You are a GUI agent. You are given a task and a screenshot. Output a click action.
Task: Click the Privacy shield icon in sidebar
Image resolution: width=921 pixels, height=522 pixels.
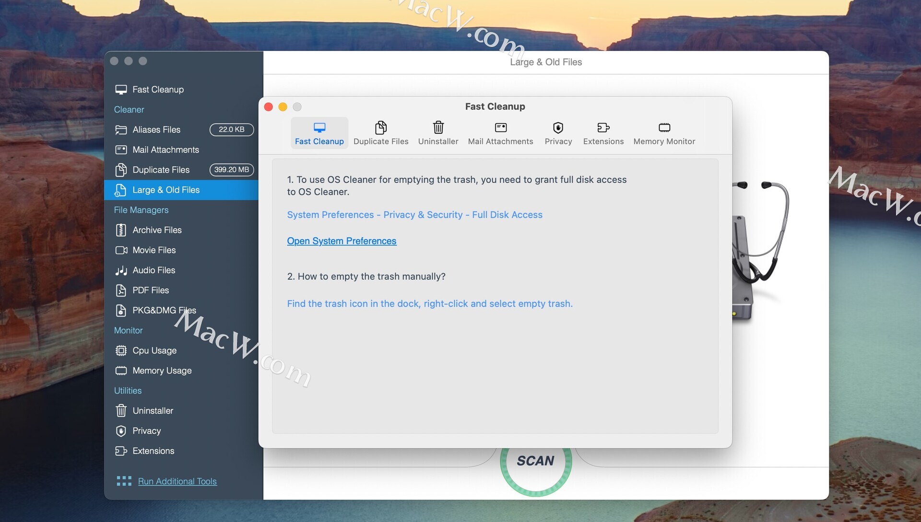coord(121,431)
